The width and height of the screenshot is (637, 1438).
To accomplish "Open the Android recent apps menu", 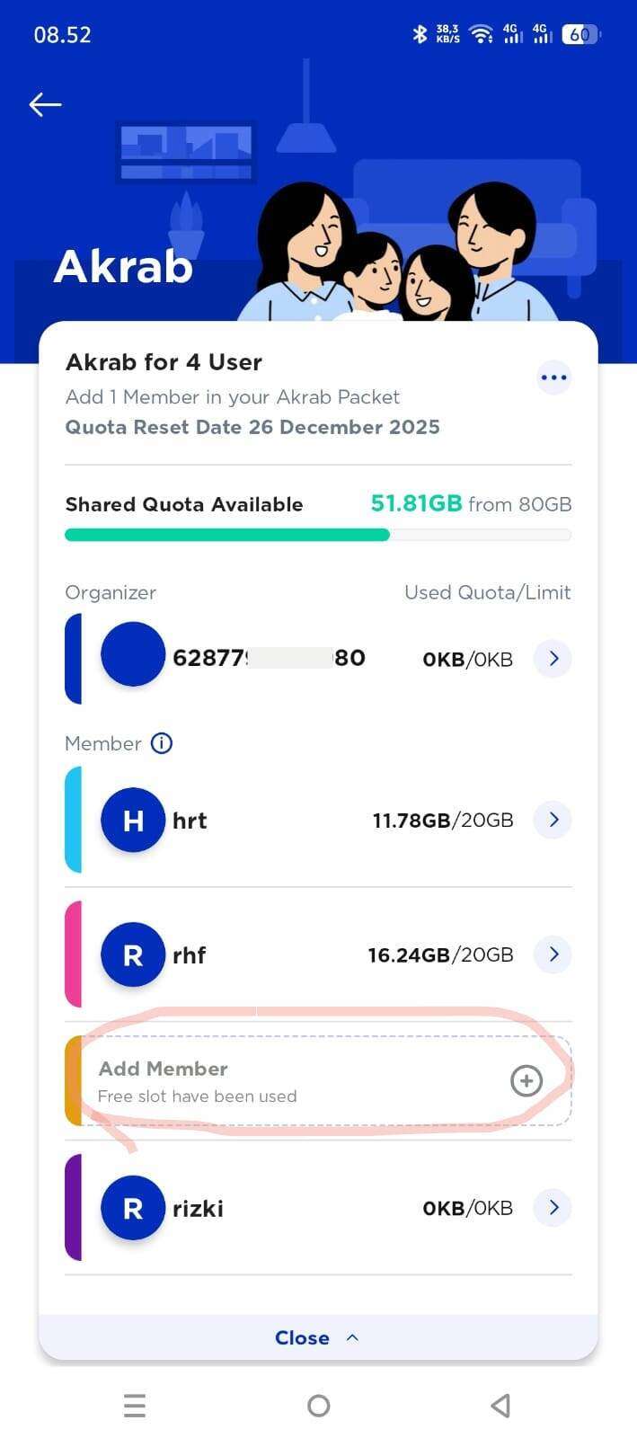I will 135,1406.
